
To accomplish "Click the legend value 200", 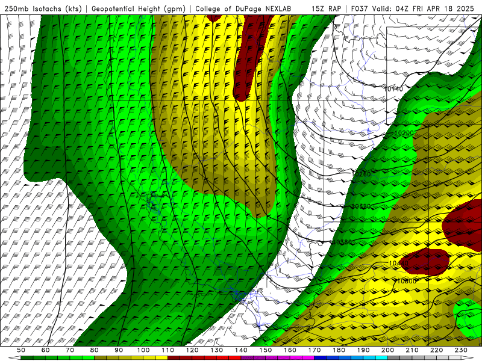I will [x=387, y=350].
